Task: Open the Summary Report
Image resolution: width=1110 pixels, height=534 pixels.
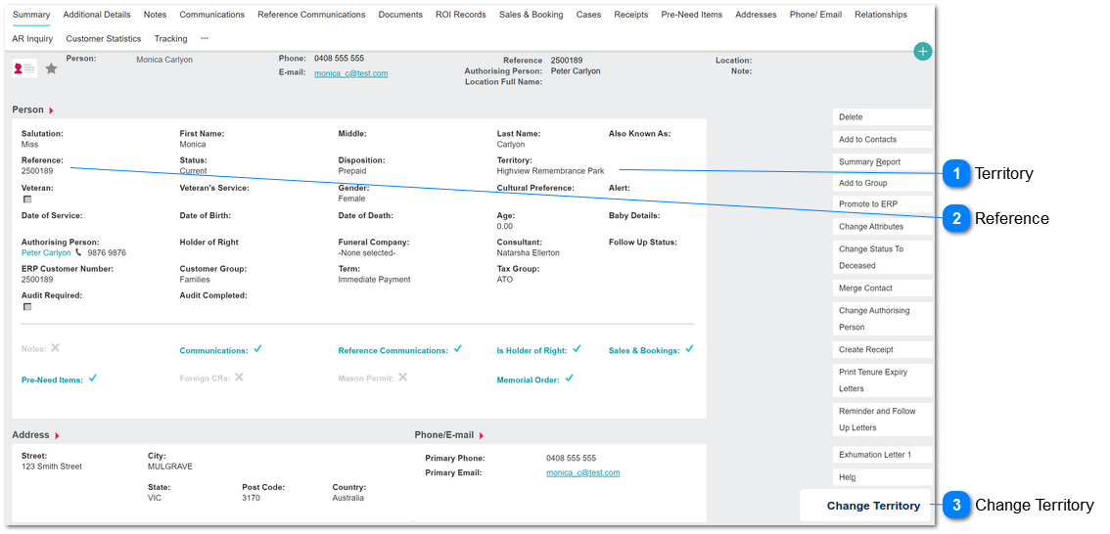Action: click(883, 162)
